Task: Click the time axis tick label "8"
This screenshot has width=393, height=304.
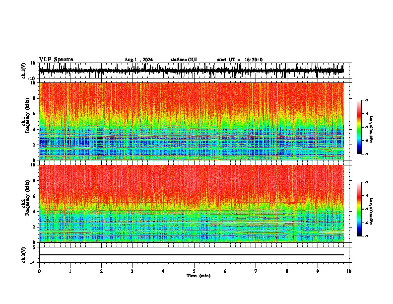Action: coord(287,271)
